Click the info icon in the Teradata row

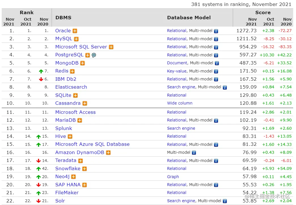216,161
